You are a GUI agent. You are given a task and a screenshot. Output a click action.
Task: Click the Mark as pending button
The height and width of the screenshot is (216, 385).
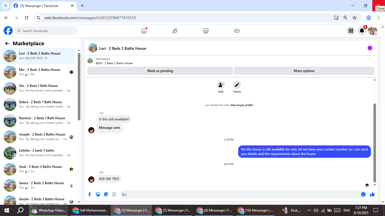coord(160,71)
